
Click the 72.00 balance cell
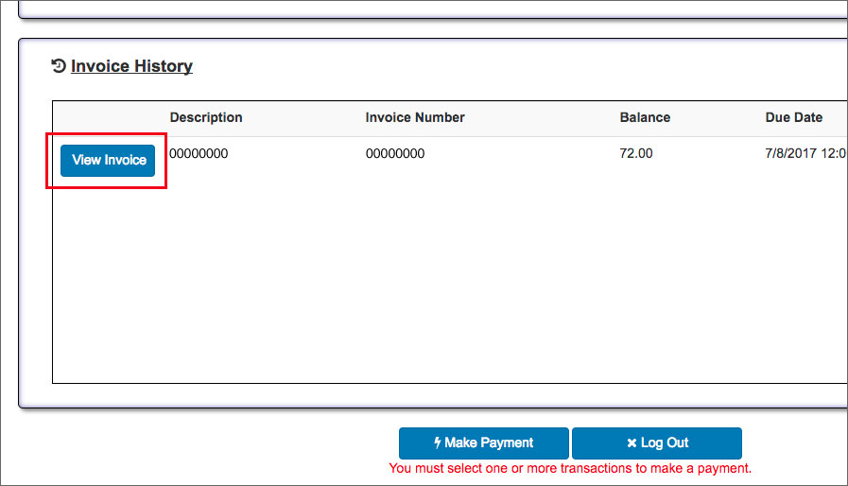pos(636,154)
